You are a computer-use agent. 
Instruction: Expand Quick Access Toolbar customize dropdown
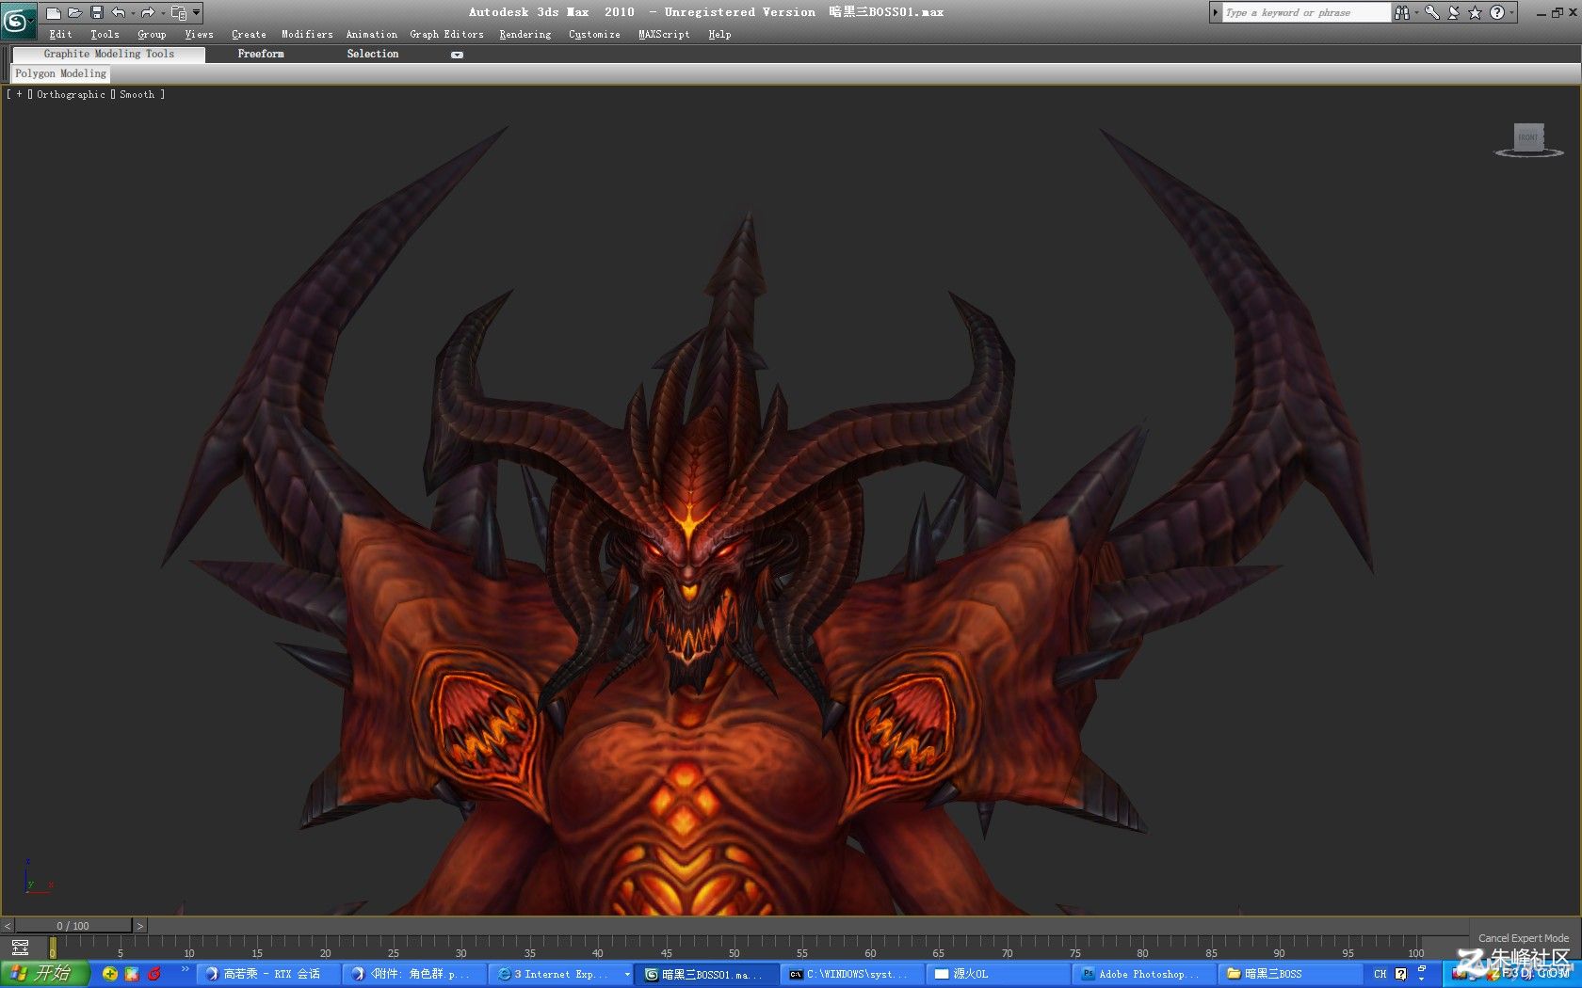tap(196, 12)
